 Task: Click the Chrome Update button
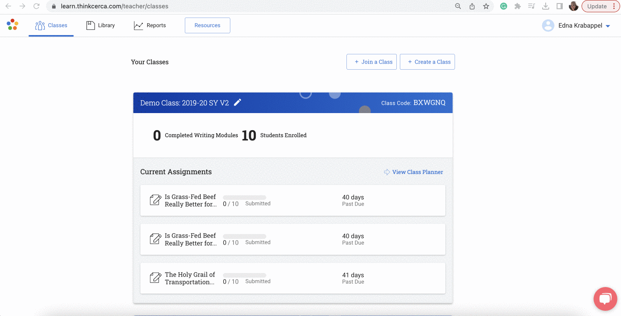click(x=600, y=6)
